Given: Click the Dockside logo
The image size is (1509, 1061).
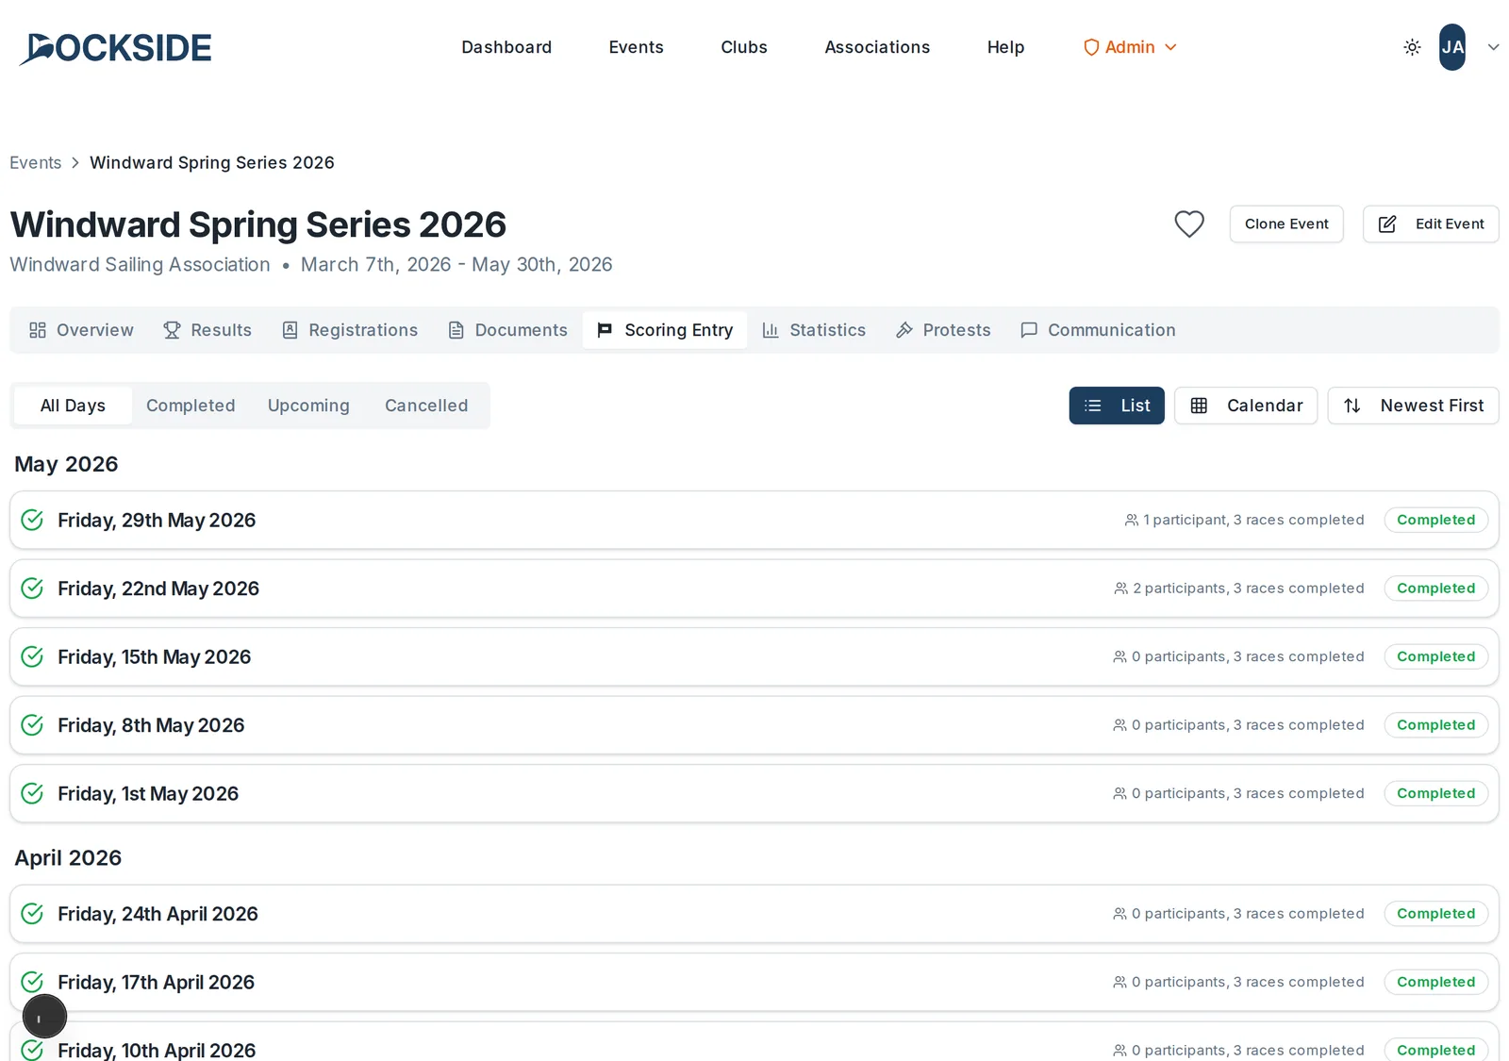Looking at the screenshot, I should click(x=115, y=47).
